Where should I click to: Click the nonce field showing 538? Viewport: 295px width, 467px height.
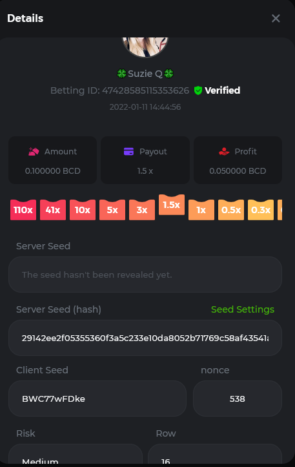(x=238, y=399)
